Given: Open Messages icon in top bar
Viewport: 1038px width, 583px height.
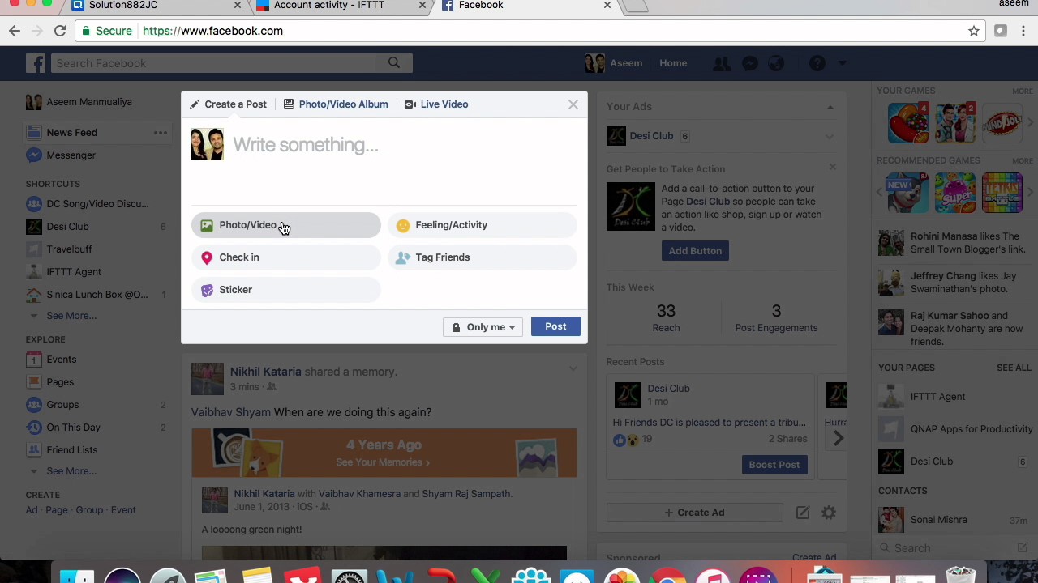Looking at the screenshot, I should 750,63.
